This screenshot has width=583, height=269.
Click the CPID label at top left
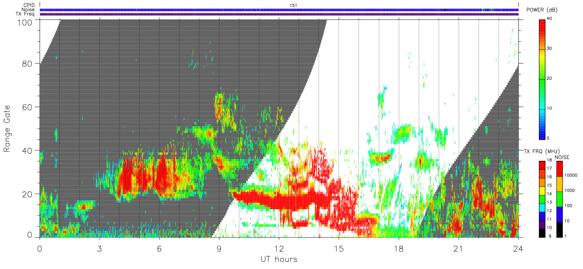coord(28,5)
